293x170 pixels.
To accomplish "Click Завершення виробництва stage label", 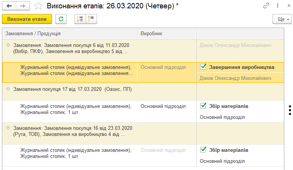I will click(241, 67).
